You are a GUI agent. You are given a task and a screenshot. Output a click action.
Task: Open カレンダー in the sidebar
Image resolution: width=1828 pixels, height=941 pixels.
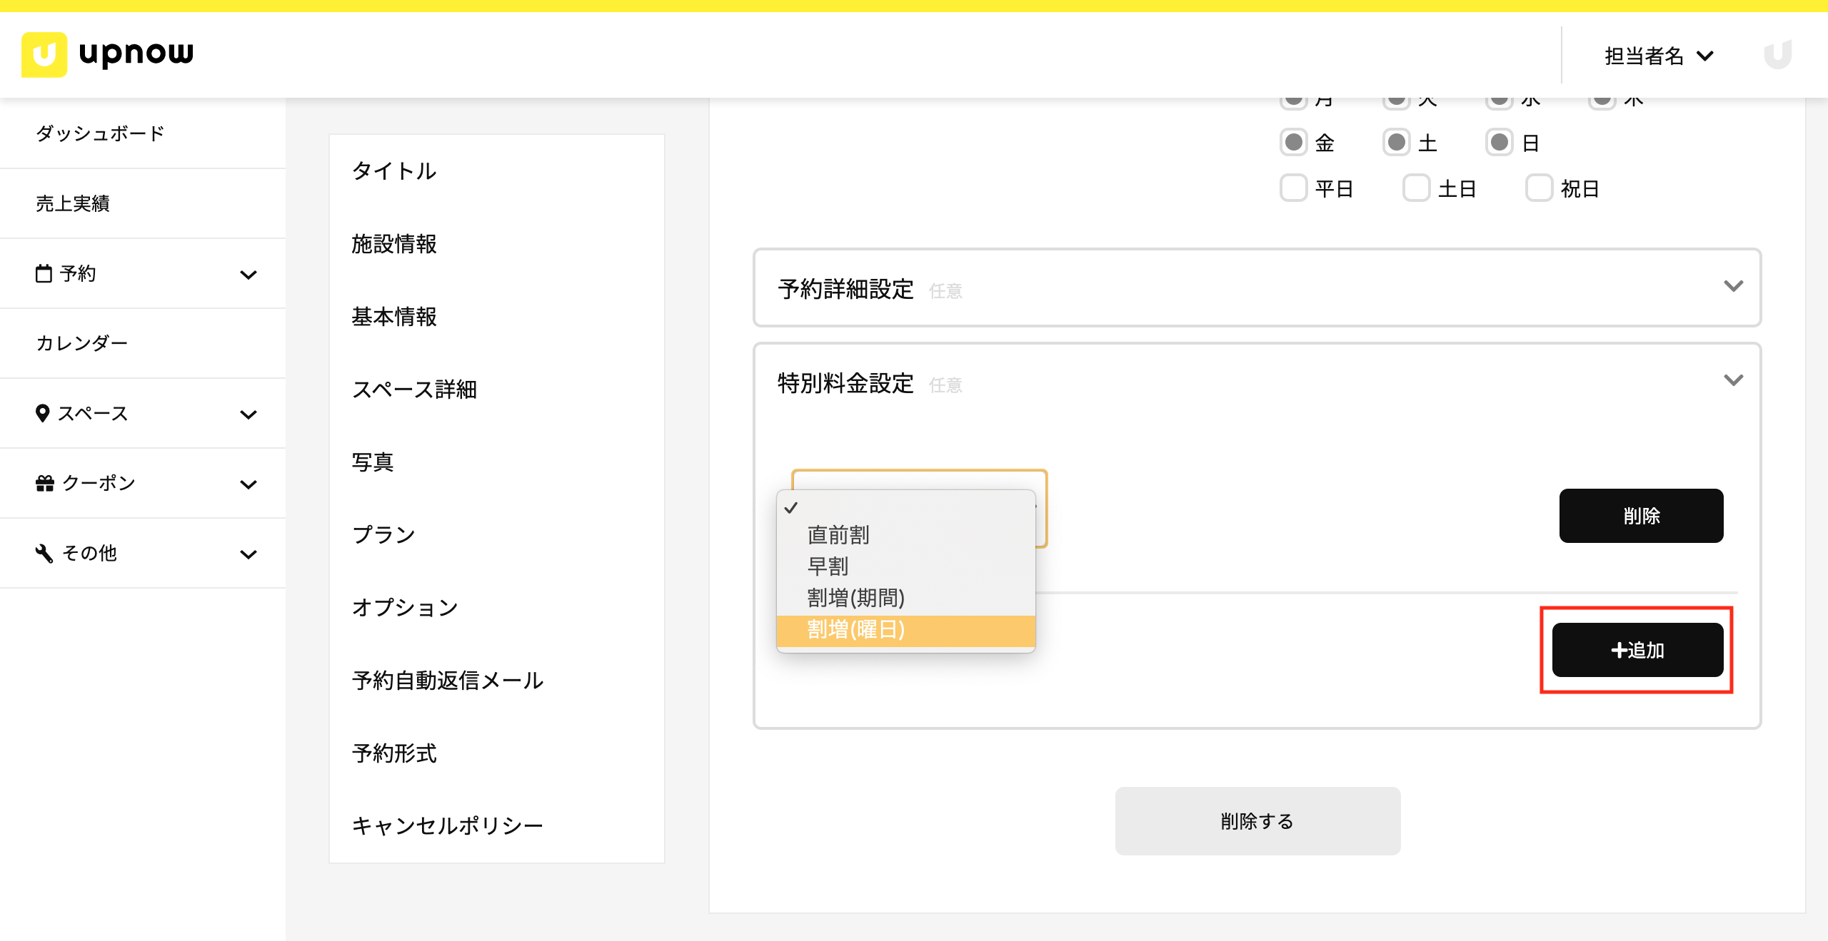(x=143, y=343)
